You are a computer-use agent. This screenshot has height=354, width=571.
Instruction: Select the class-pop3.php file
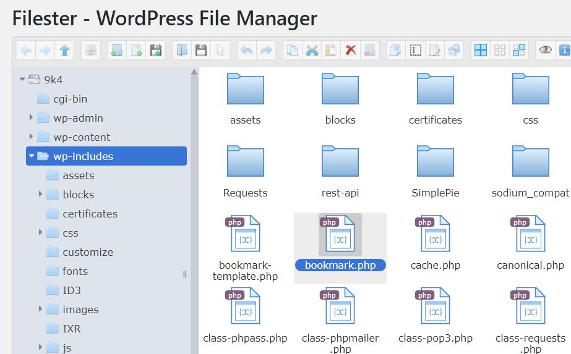[436, 316]
